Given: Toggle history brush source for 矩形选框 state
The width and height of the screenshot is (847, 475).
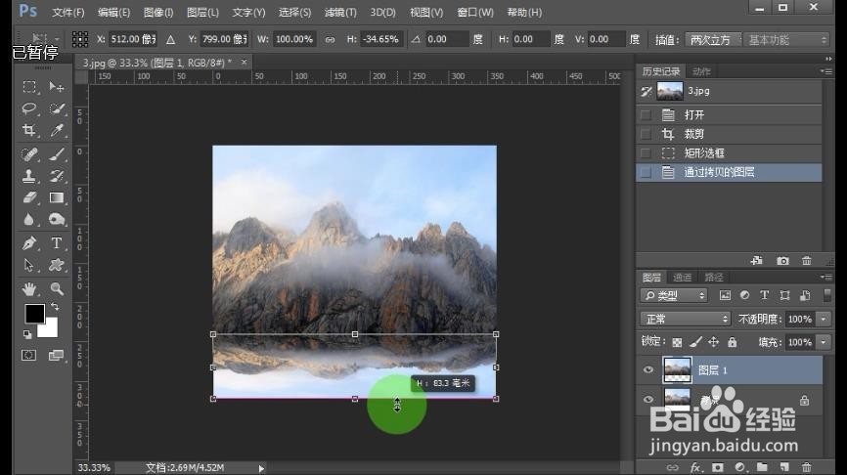Looking at the screenshot, I should coord(646,152).
